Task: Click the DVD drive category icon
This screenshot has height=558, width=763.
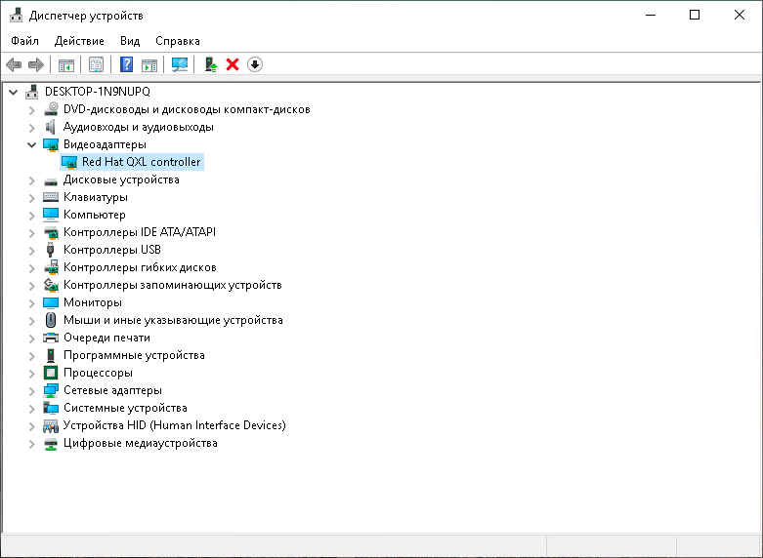Action: click(x=51, y=109)
